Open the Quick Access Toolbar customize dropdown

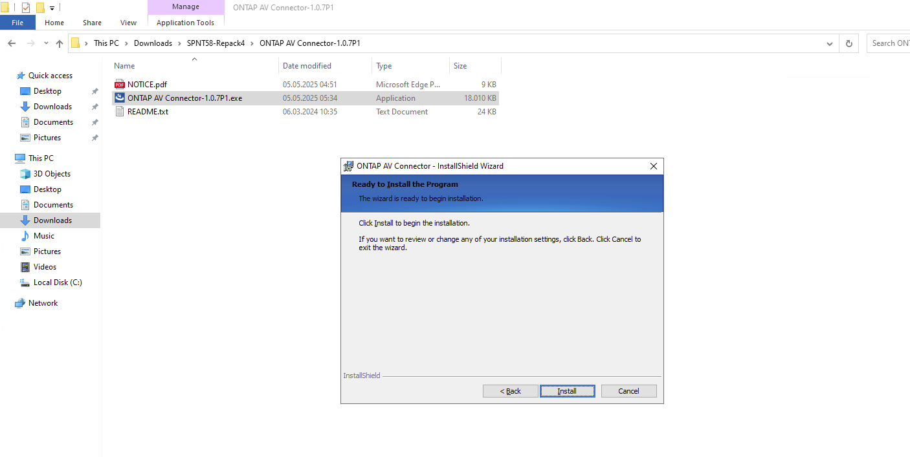52,8
